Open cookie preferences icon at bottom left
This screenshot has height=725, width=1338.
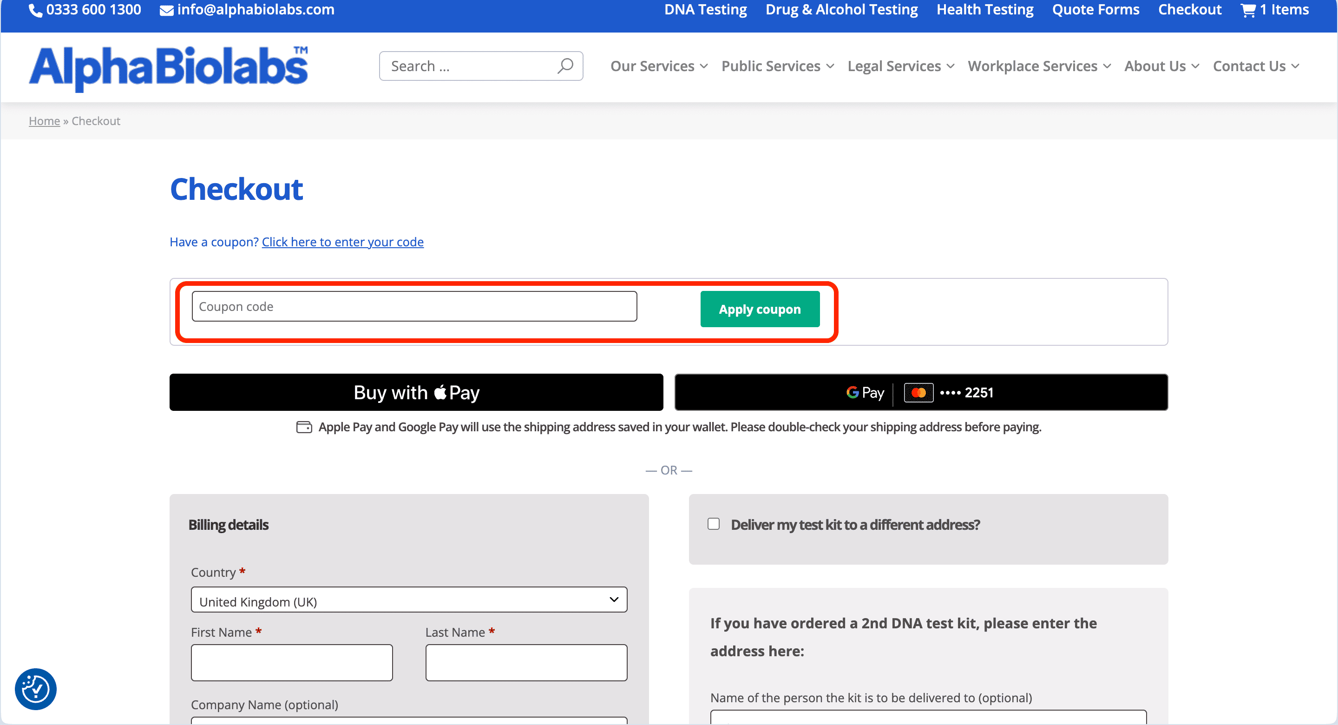tap(35, 689)
